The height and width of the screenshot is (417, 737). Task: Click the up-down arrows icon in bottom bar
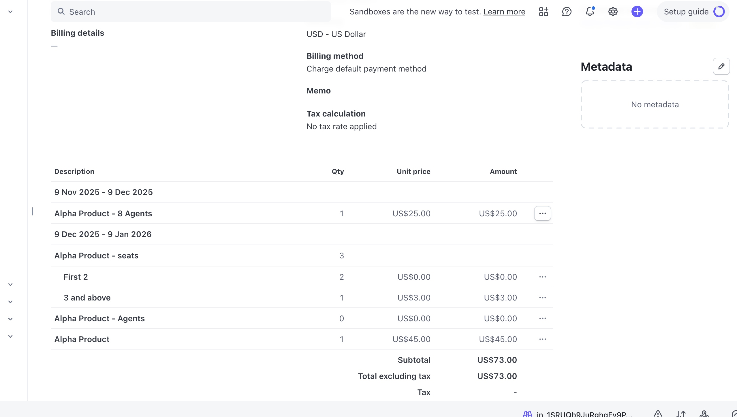[x=681, y=414]
